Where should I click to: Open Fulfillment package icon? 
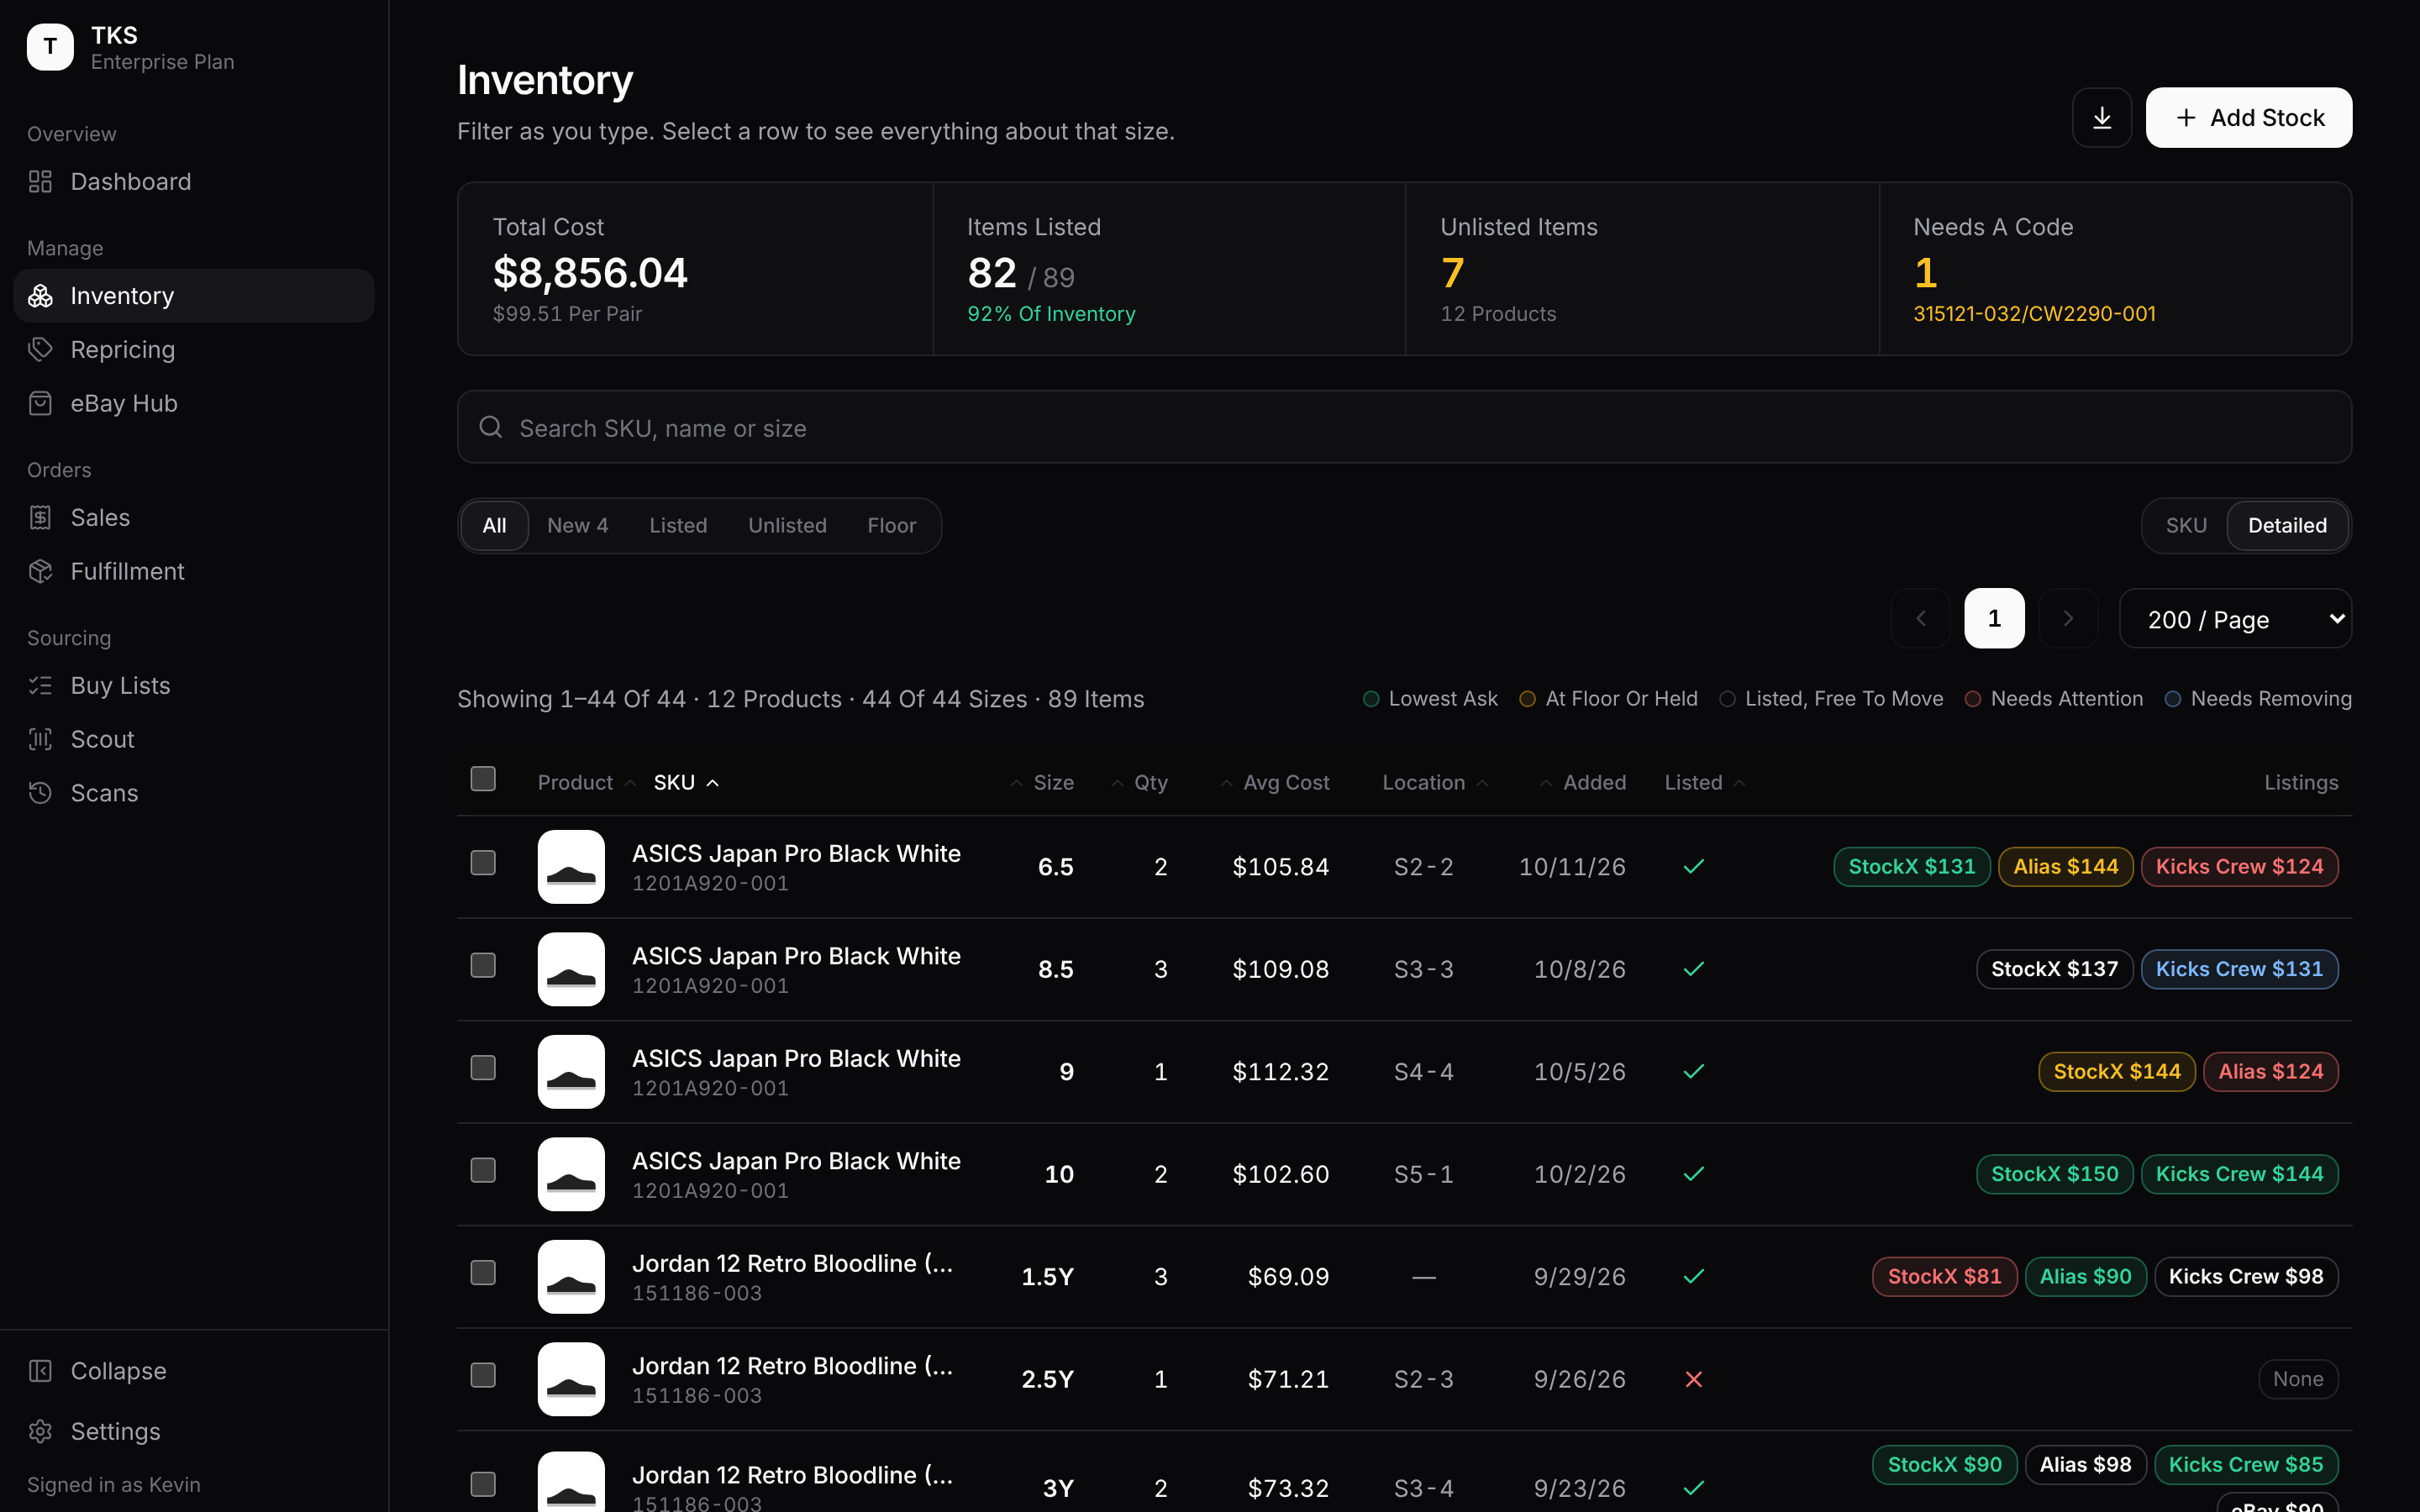click(x=40, y=571)
